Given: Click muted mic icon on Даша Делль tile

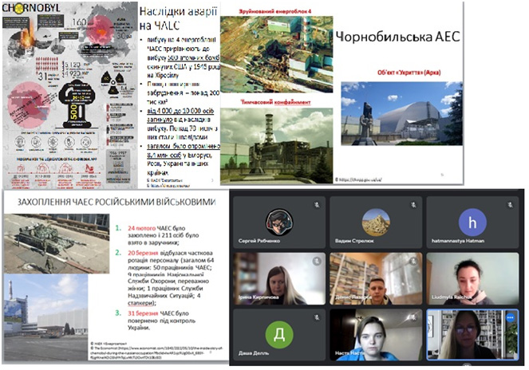Looking at the screenshot, I should tap(317, 317).
